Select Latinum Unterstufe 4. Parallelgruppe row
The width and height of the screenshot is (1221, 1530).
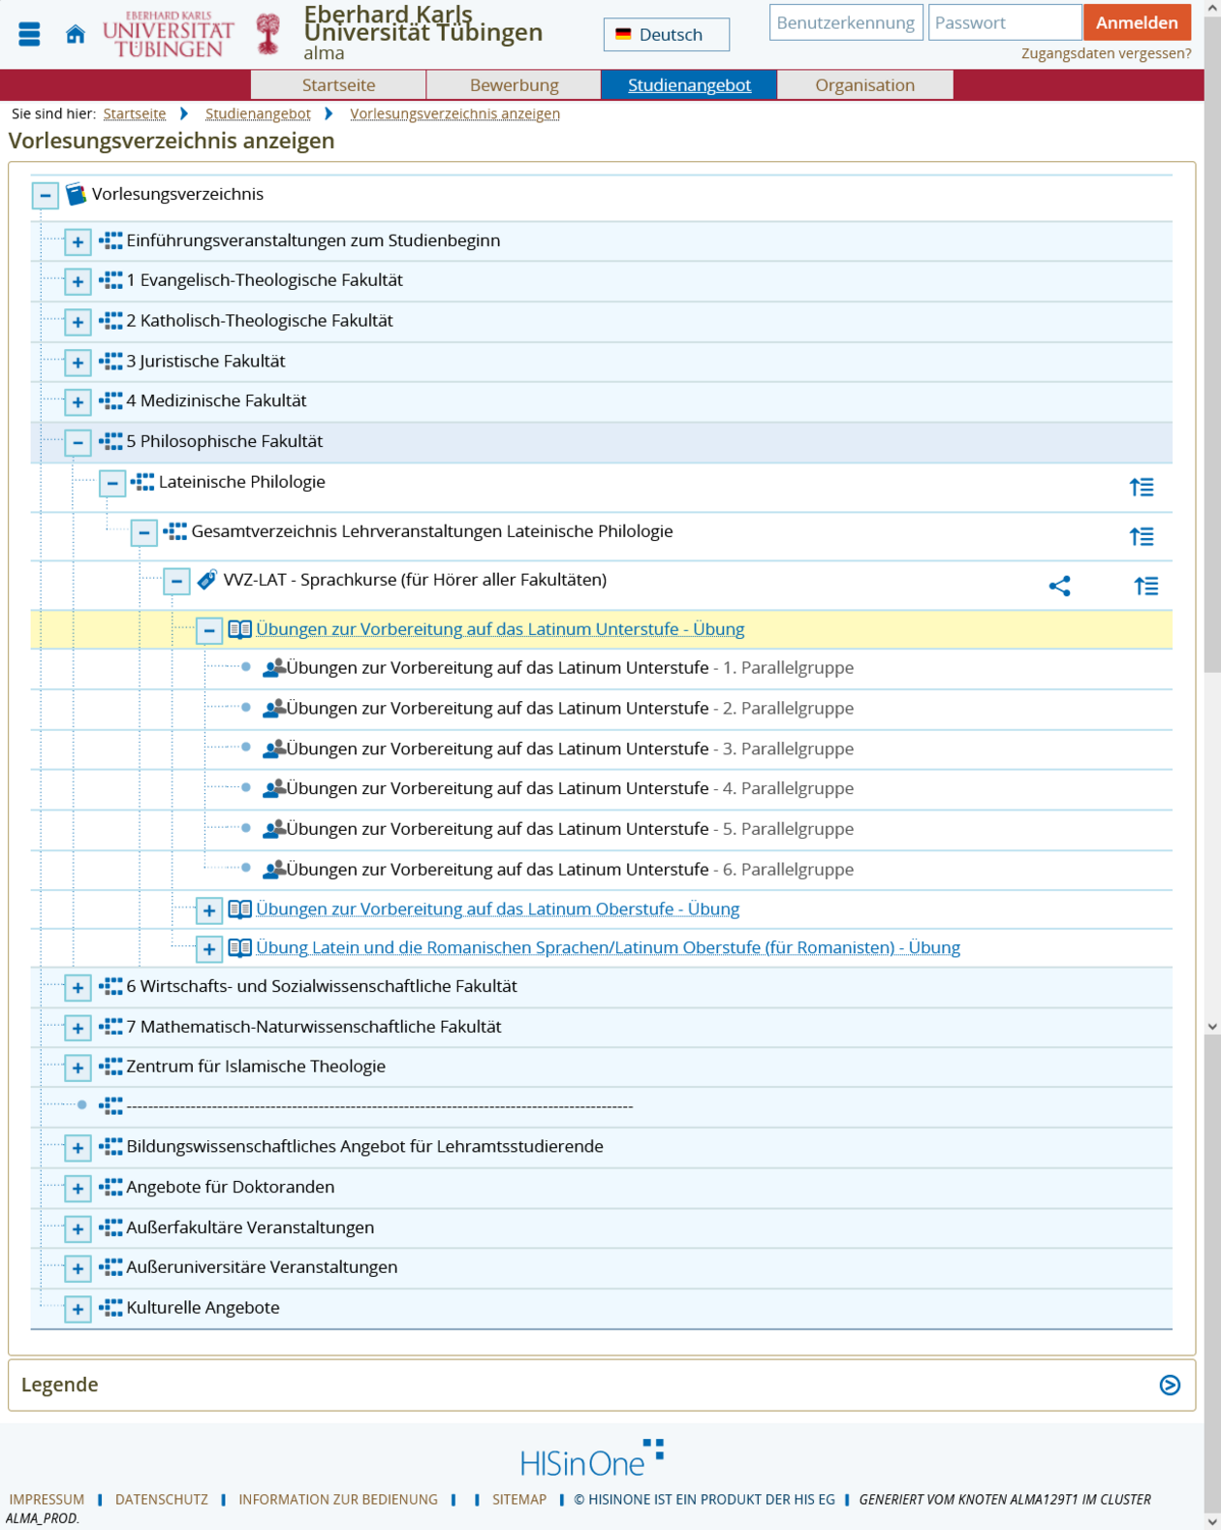point(601,789)
